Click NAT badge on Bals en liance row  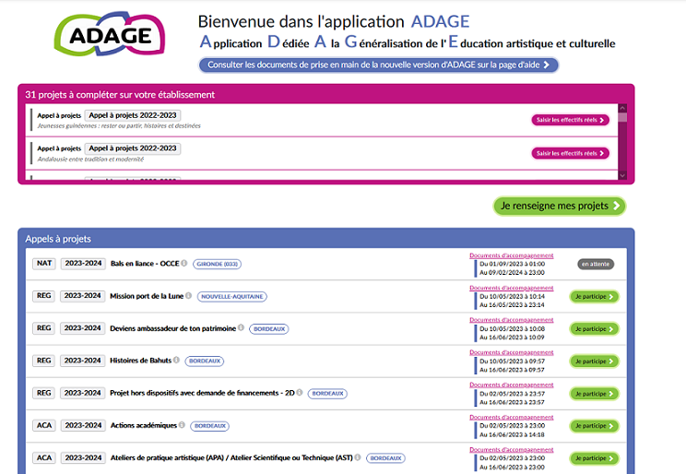[44, 264]
